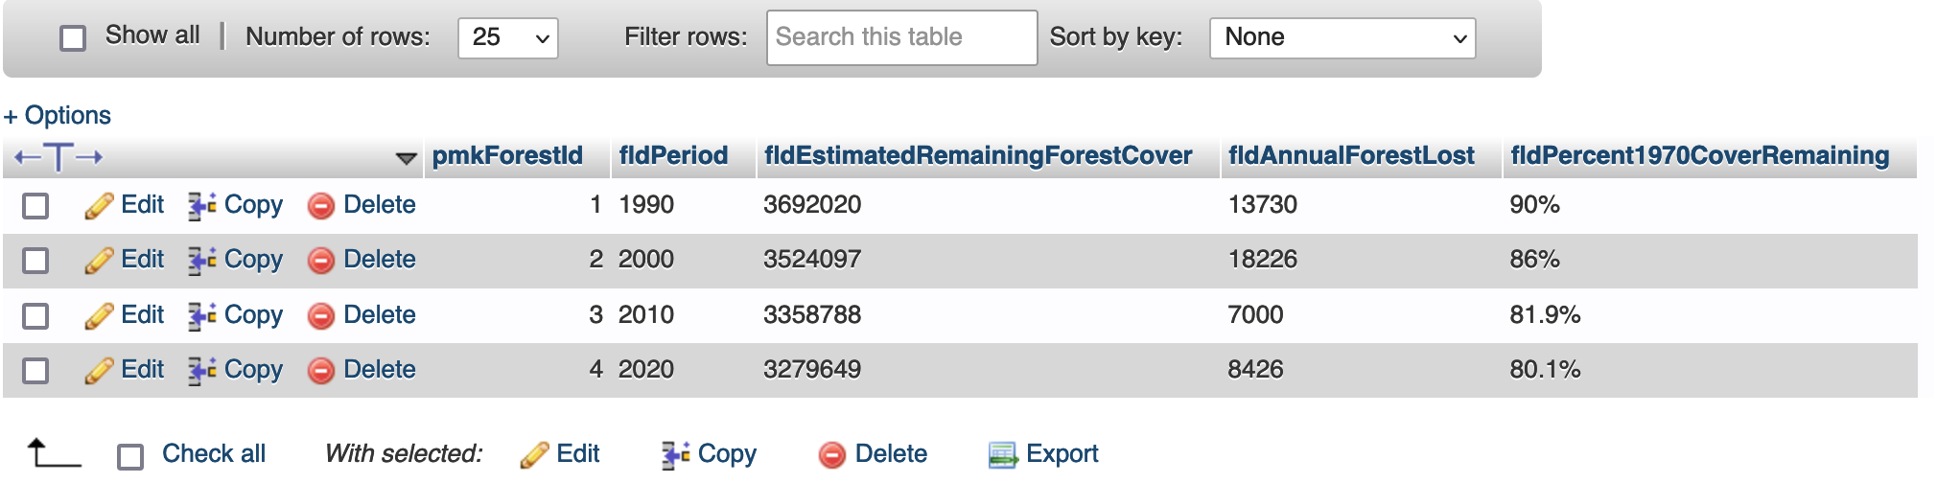Sort by the fldPeriod column header
Image resolution: width=1937 pixels, height=483 pixels.
(x=673, y=156)
